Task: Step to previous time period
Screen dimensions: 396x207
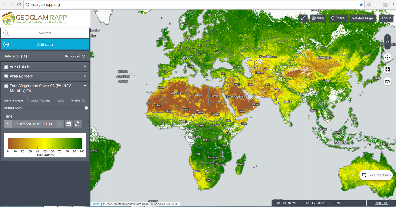Action: [8, 124]
